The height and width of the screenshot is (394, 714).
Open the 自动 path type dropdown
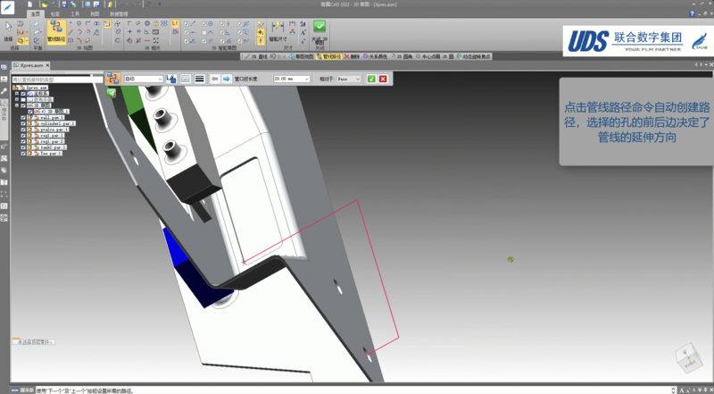pyautogui.click(x=160, y=79)
